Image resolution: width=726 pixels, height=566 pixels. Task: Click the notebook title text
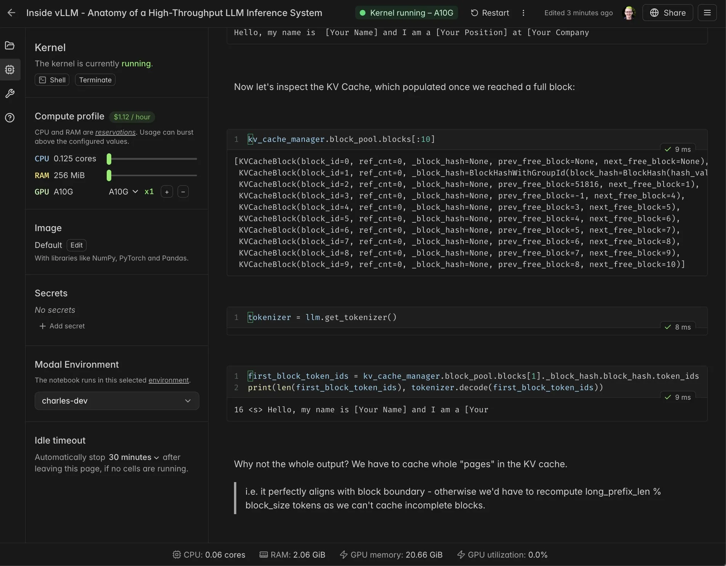(174, 13)
